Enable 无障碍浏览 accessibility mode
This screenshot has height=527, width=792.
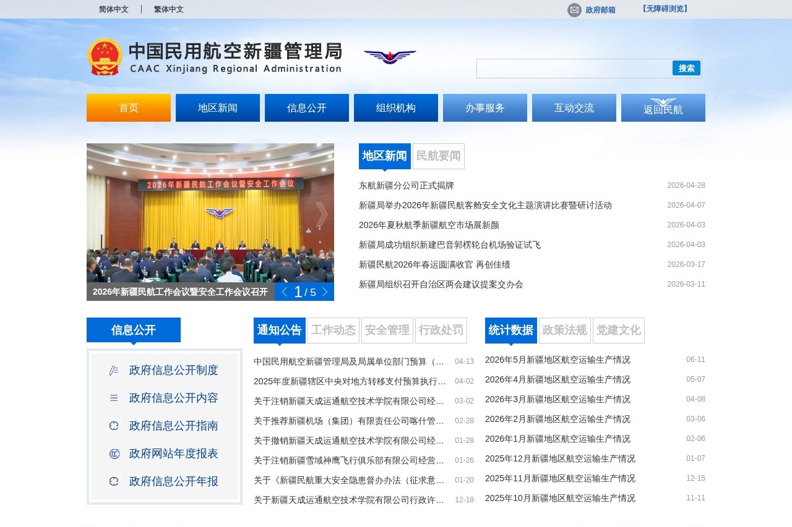[665, 9]
